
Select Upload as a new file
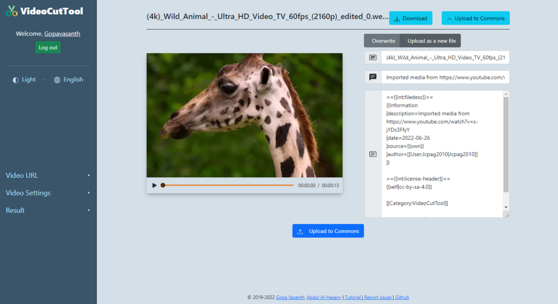[432, 41]
